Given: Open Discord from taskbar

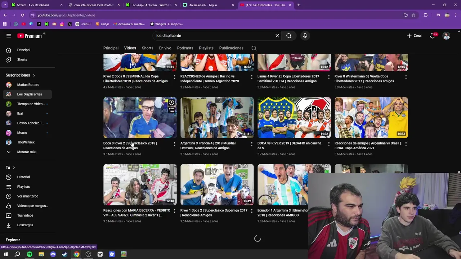Looking at the screenshot, I should (53, 254).
